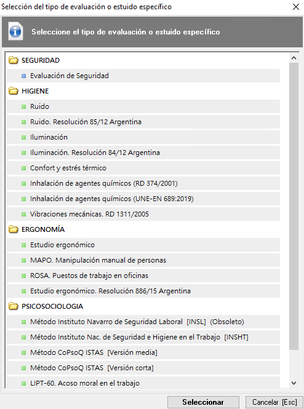Click the Cancelar [Esc] button
The width and height of the screenshot is (304, 409).
[274, 402]
